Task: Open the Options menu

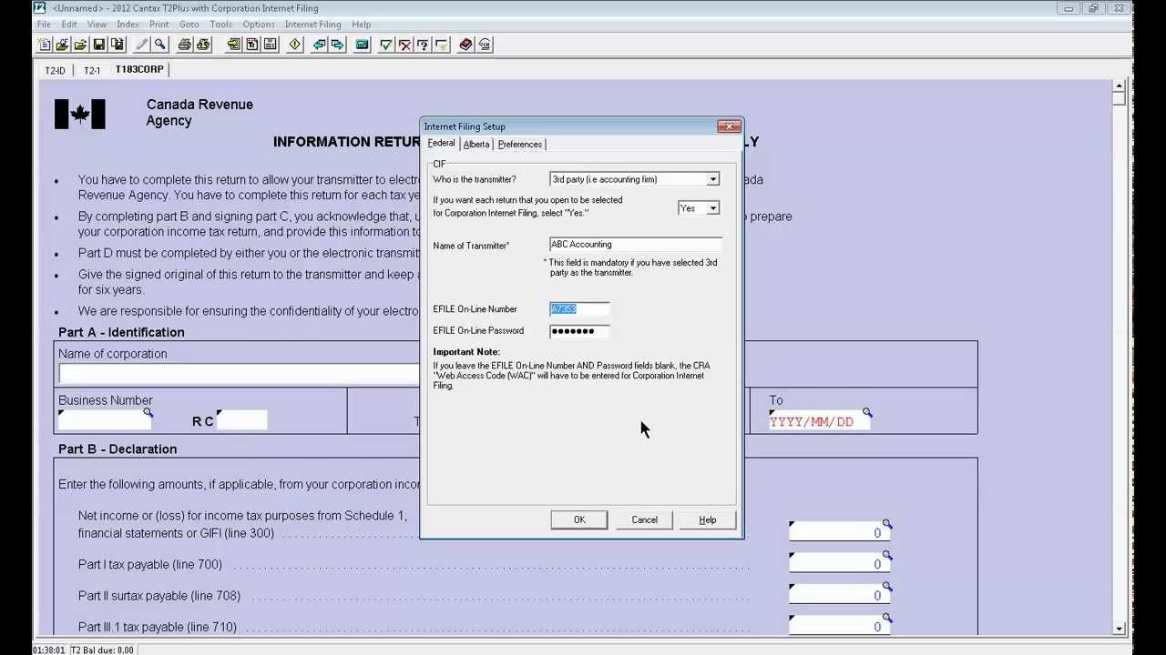Action: [259, 25]
